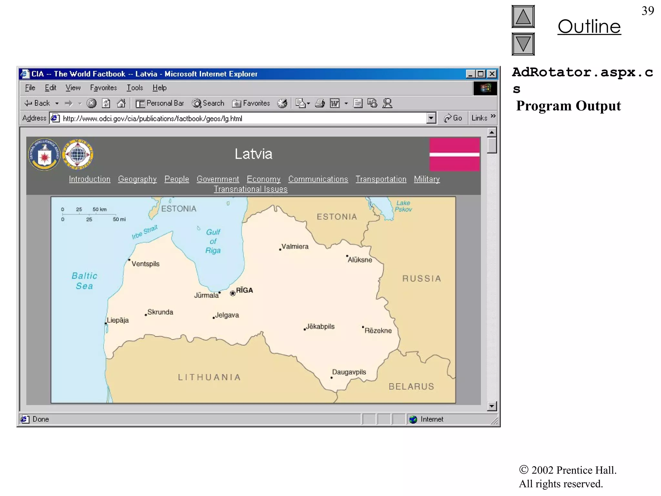The image size is (661, 496).
Task: Toggle the Personal Bar panel
Action: tap(160, 103)
